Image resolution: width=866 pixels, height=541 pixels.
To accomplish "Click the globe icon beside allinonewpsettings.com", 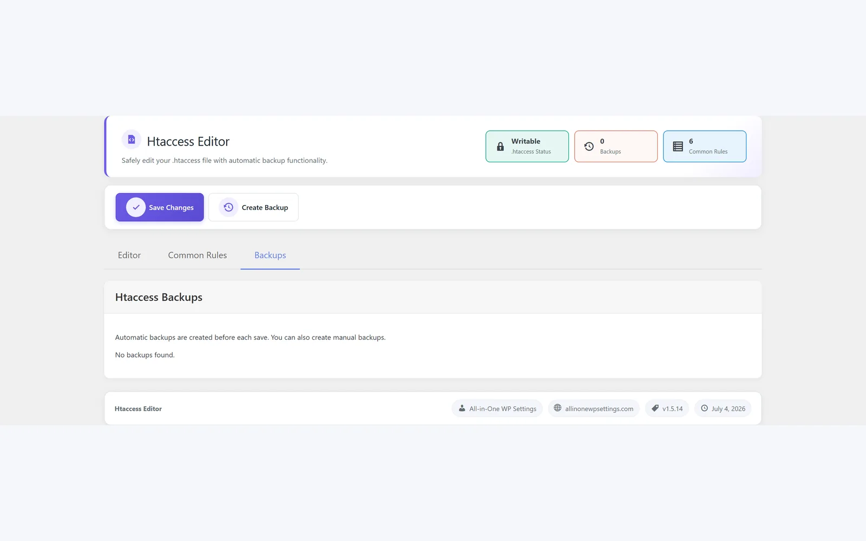I will point(557,408).
